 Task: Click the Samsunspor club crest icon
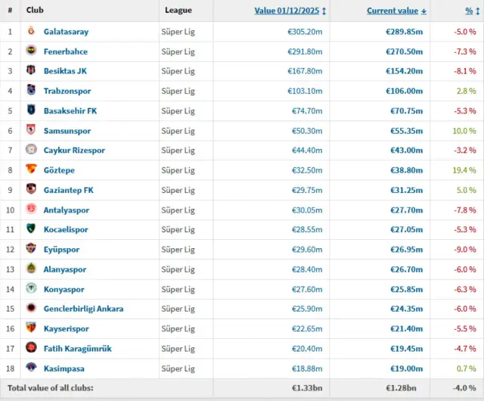[x=31, y=131]
